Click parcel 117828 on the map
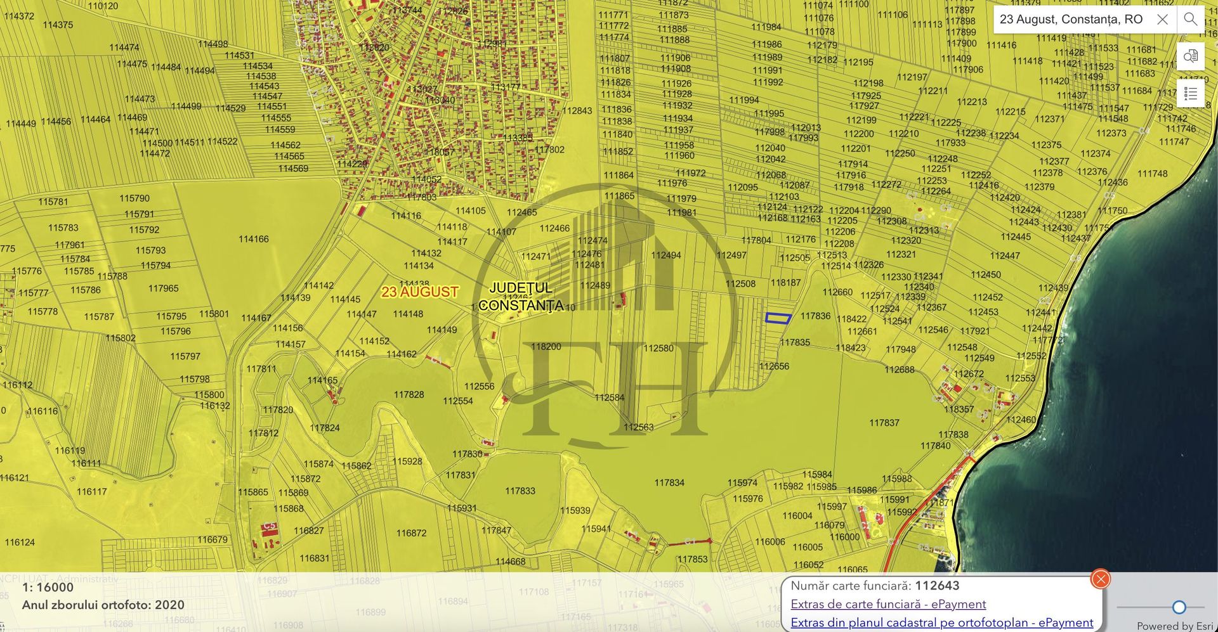The width and height of the screenshot is (1218, 632). (x=409, y=395)
